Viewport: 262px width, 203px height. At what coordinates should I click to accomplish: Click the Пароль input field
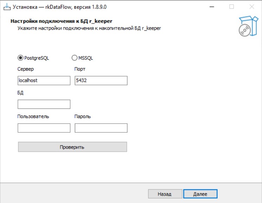[x=101, y=128]
